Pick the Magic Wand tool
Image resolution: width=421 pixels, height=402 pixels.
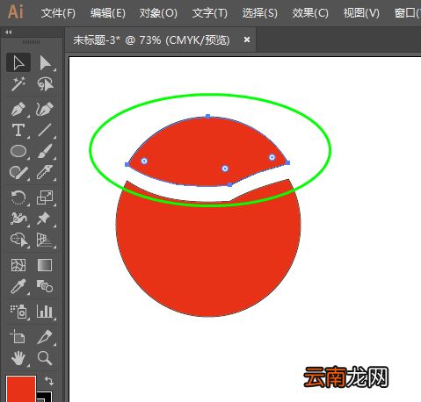(x=18, y=84)
